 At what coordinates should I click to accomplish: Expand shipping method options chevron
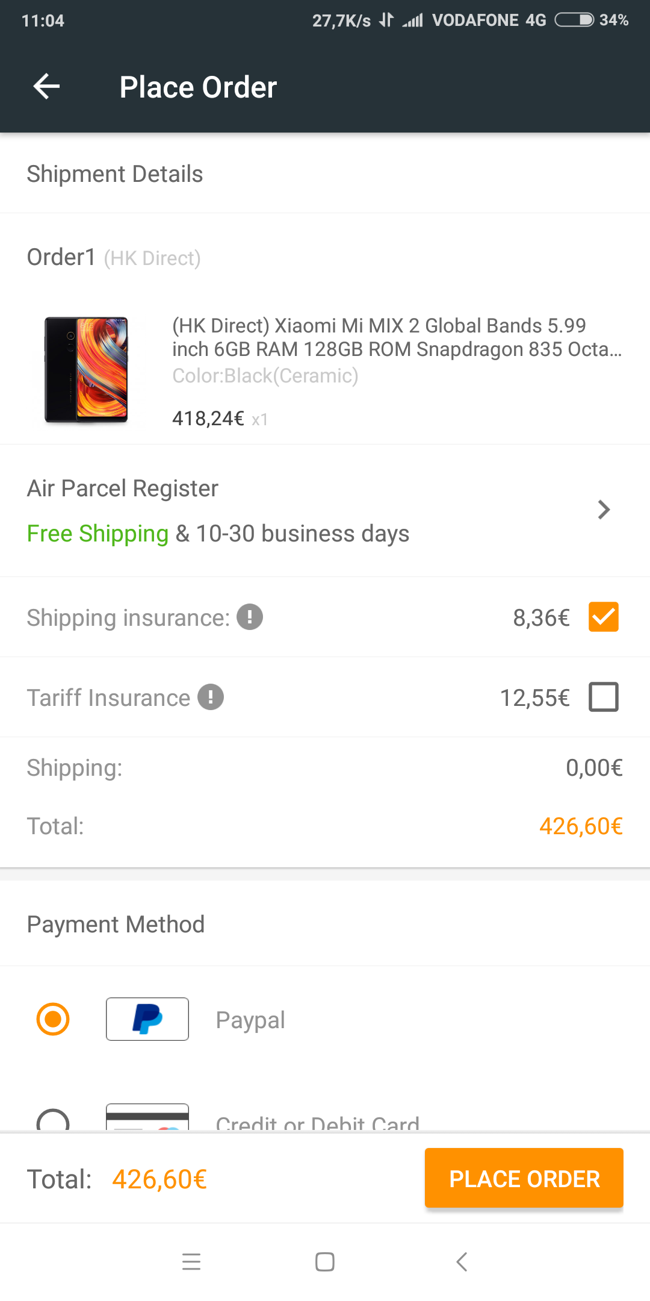604,510
